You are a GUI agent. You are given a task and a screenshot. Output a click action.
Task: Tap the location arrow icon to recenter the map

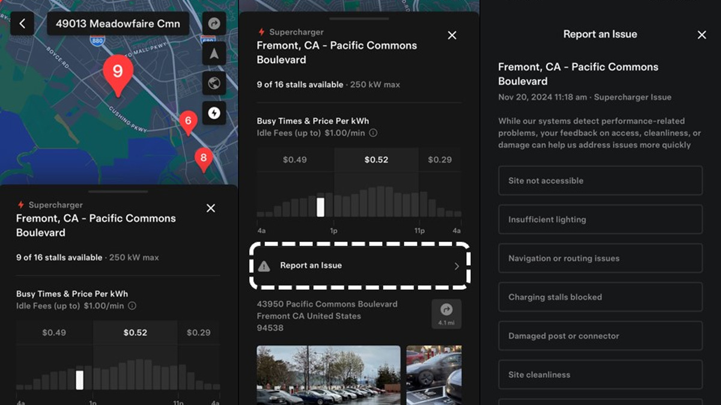tap(214, 53)
